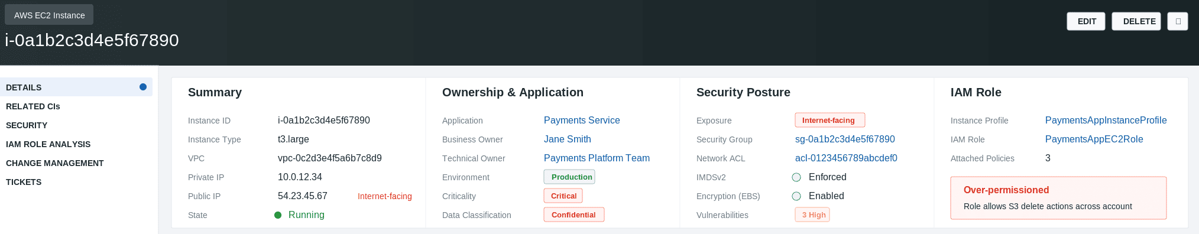
Task: Click the Data Classification label
Action: pos(477,215)
